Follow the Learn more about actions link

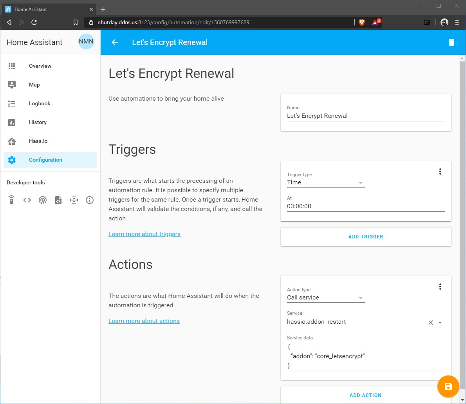(144, 321)
